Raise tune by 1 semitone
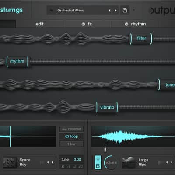This screenshot has height=175, width=175. [x=75, y=167]
